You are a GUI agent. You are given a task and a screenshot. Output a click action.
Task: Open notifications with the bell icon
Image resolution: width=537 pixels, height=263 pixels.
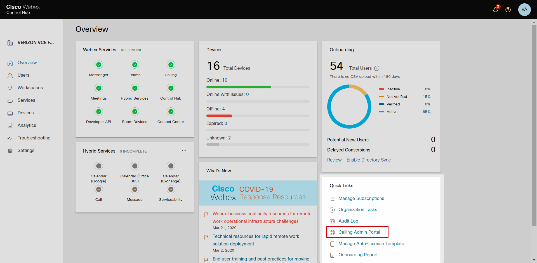[495, 10]
